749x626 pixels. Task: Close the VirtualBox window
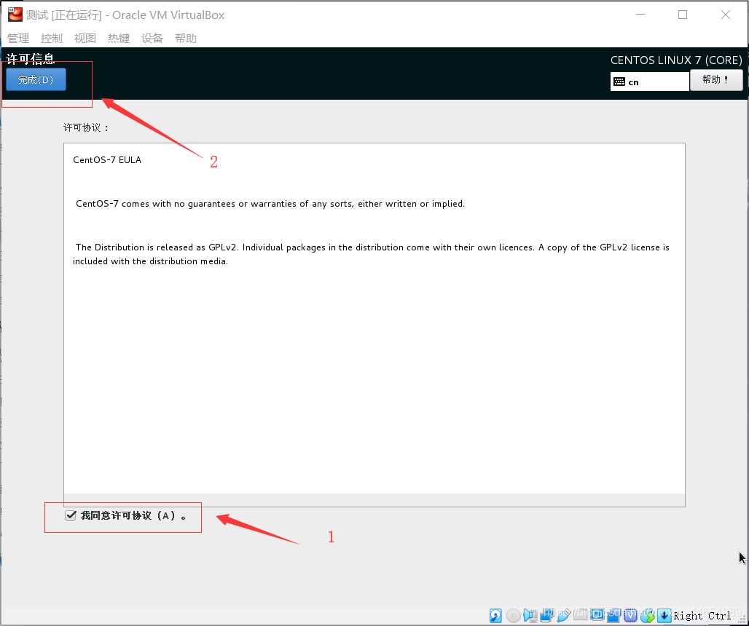[x=725, y=15]
